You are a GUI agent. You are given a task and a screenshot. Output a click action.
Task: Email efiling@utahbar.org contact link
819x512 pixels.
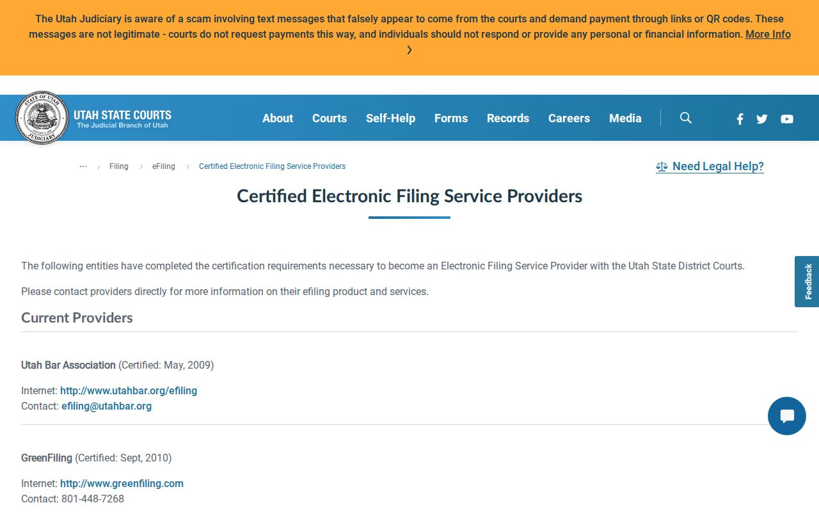coord(106,406)
